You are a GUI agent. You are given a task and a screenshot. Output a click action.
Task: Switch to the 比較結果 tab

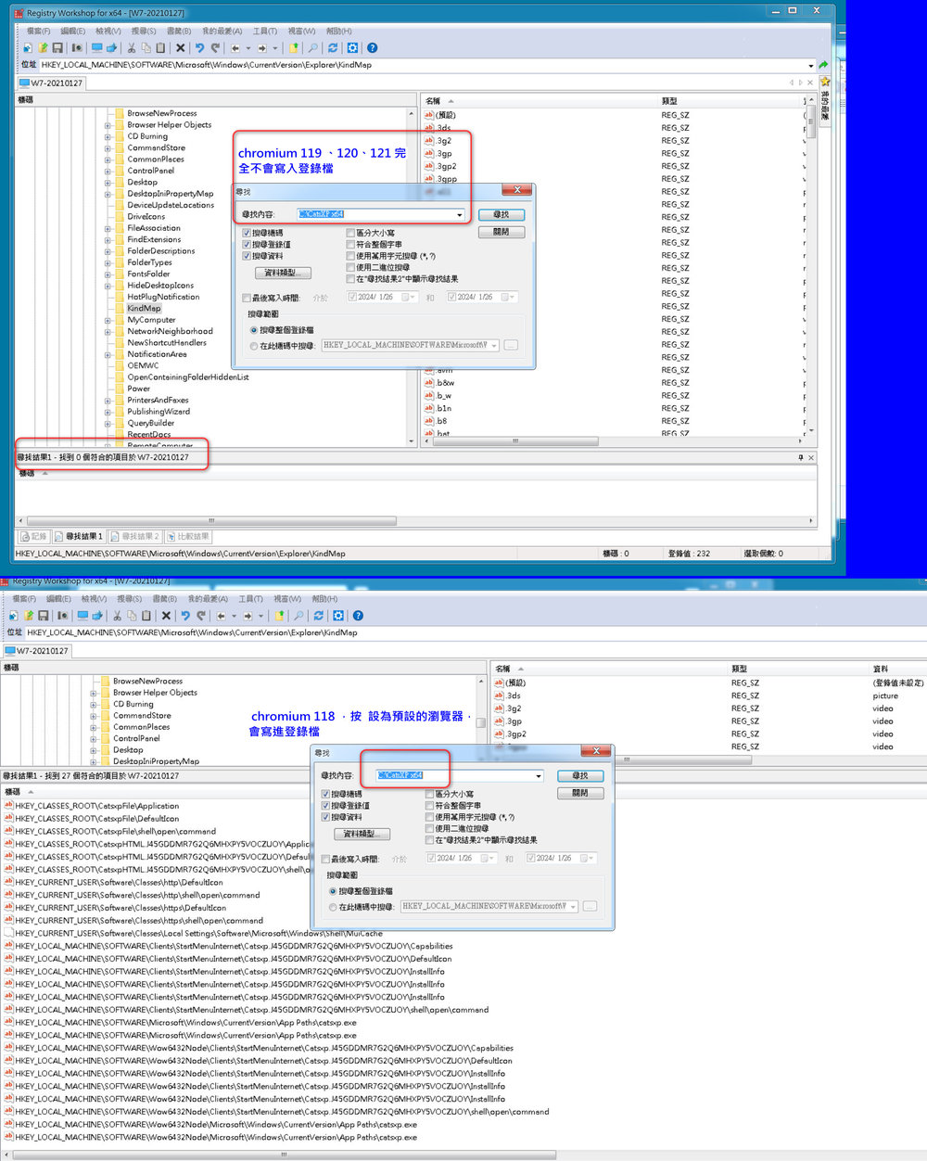193,536
